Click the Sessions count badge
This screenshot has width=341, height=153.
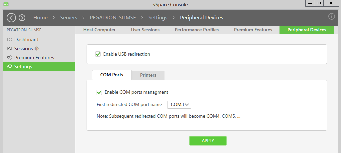click(x=37, y=49)
